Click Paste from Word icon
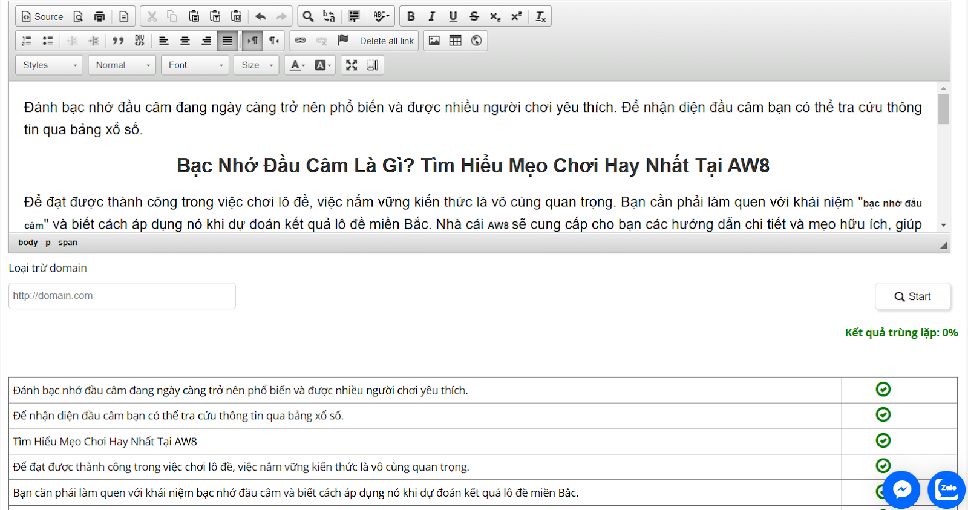This screenshot has height=510, width=968. click(x=236, y=16)
